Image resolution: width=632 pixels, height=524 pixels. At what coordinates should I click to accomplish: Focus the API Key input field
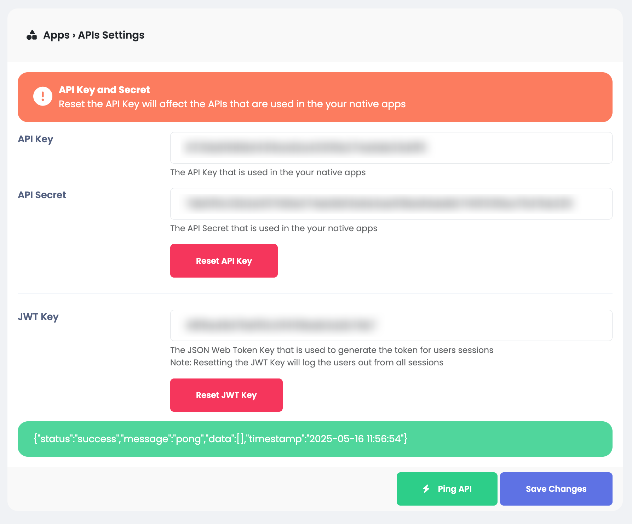tap(391, 148)
